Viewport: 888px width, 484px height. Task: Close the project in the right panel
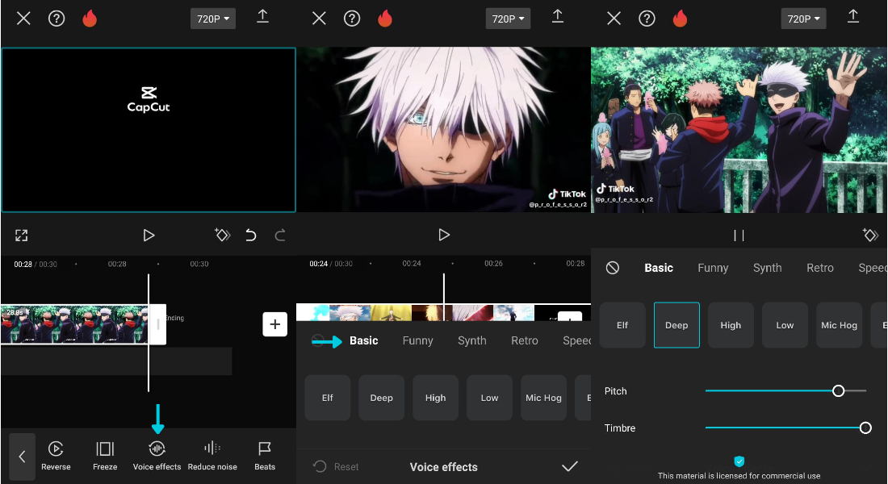[614, 19]
